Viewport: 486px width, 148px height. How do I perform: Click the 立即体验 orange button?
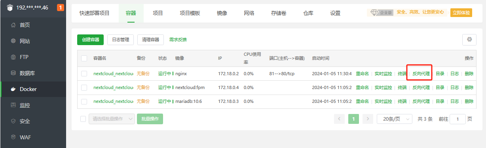pyautogui.click(x=461, y=13)
